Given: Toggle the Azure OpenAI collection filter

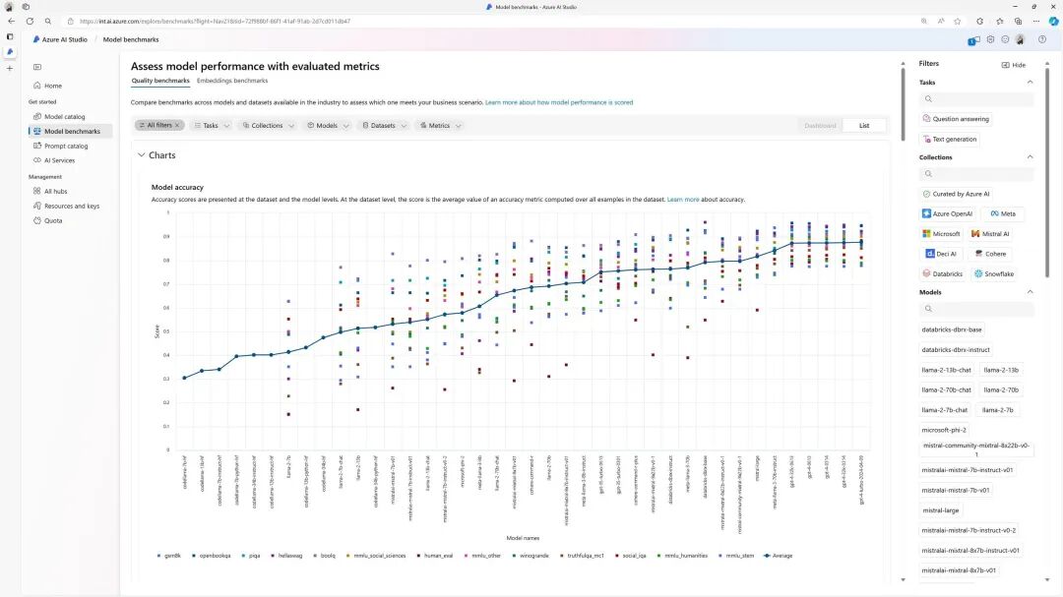Looking at the screenshot, I should (x=947, y=213).
